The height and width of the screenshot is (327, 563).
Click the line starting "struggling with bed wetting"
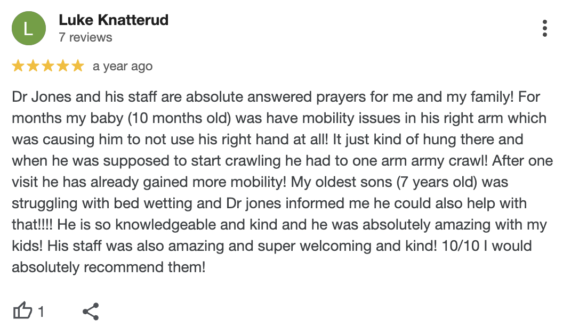269,203
